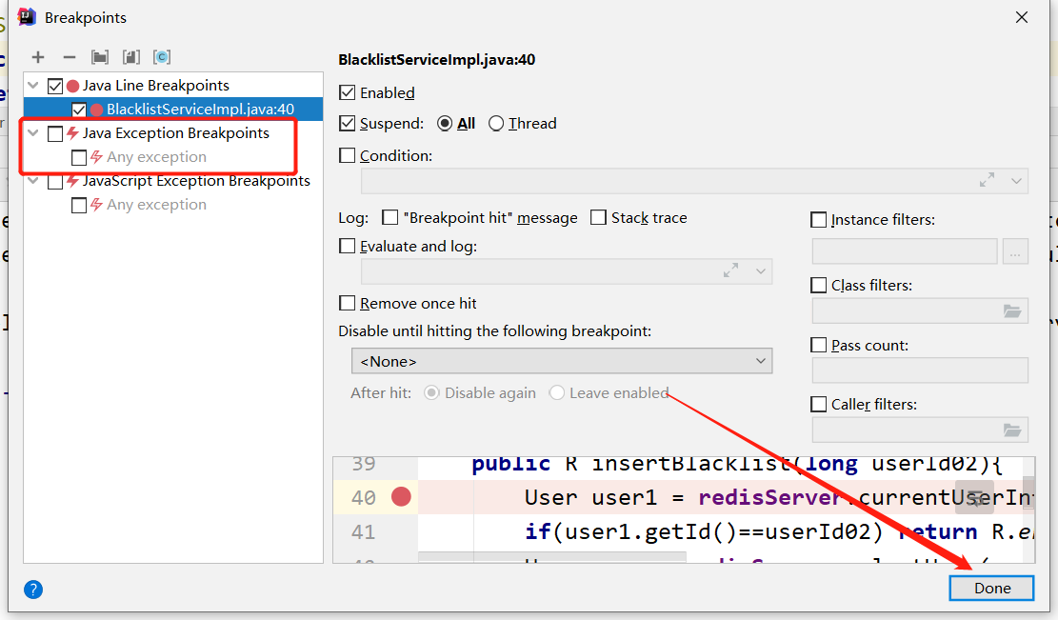The width and height of the screenshot is (1058, 620).
Task: Remove selected breakpoint using minus icon
Action: click(69, 57)
